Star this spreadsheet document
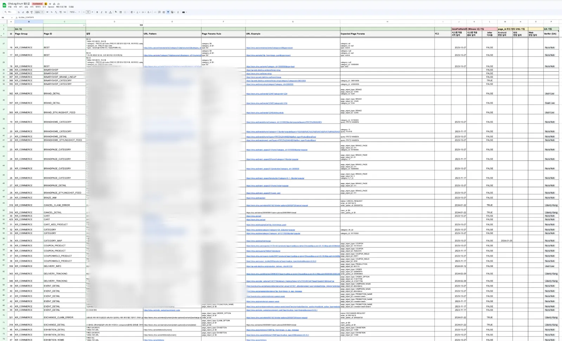This screenshot has height=341, width=562. [x=50, y=4]
